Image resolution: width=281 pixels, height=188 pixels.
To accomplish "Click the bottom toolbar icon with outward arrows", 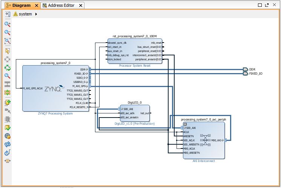I will coord(7,161).
